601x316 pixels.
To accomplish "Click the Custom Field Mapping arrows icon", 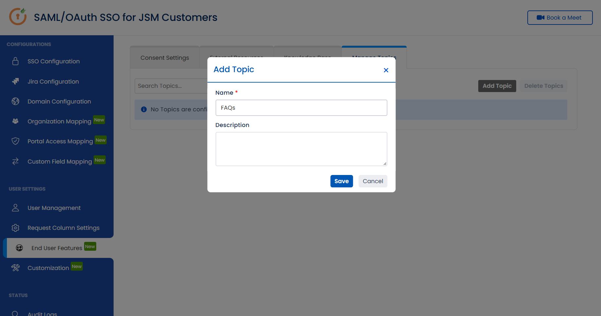I will click(x=15, y=161).
